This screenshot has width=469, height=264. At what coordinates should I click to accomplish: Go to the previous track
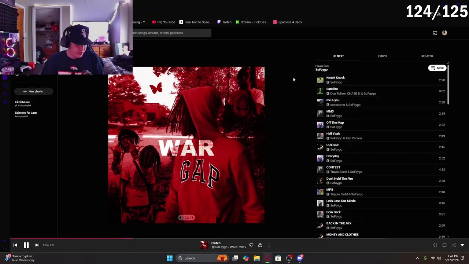pyautogui.click(x=15, y=245)
